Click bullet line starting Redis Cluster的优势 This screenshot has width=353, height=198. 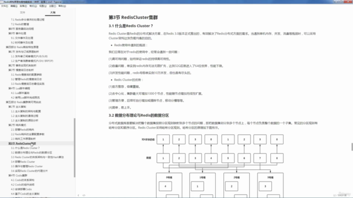pos(129,80)
